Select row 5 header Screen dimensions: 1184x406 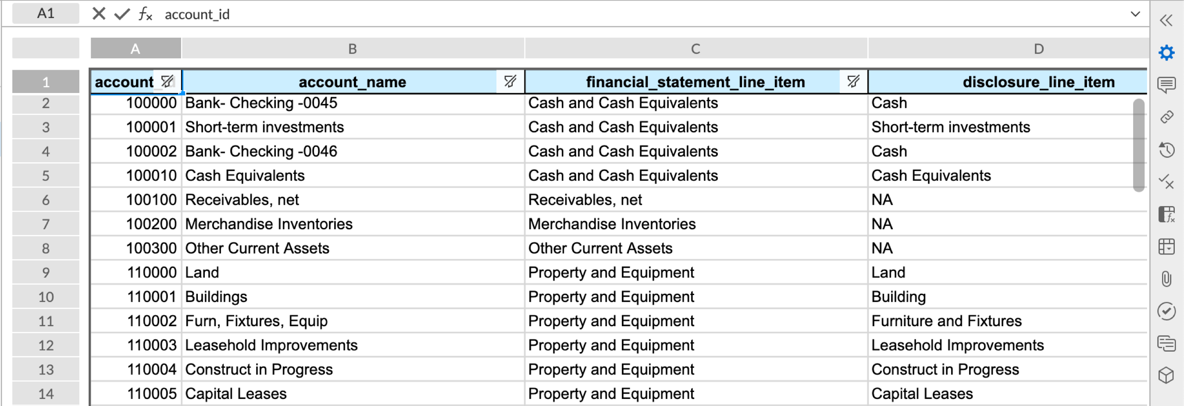click(46, 176)
